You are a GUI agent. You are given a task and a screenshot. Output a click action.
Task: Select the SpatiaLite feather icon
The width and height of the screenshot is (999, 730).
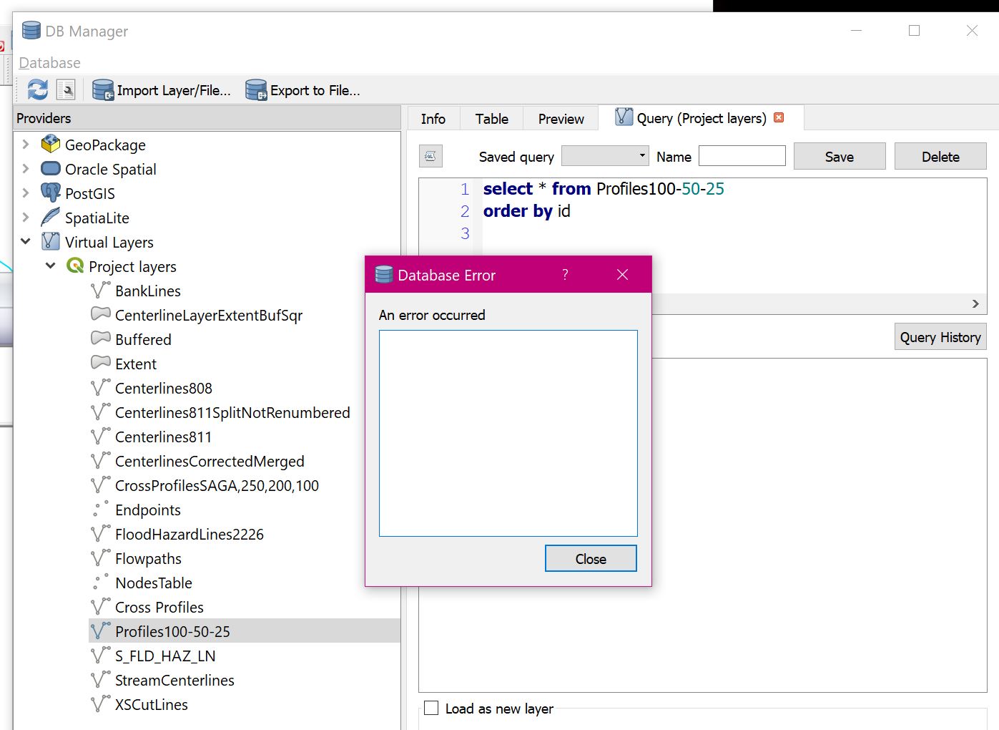[51, 218]
